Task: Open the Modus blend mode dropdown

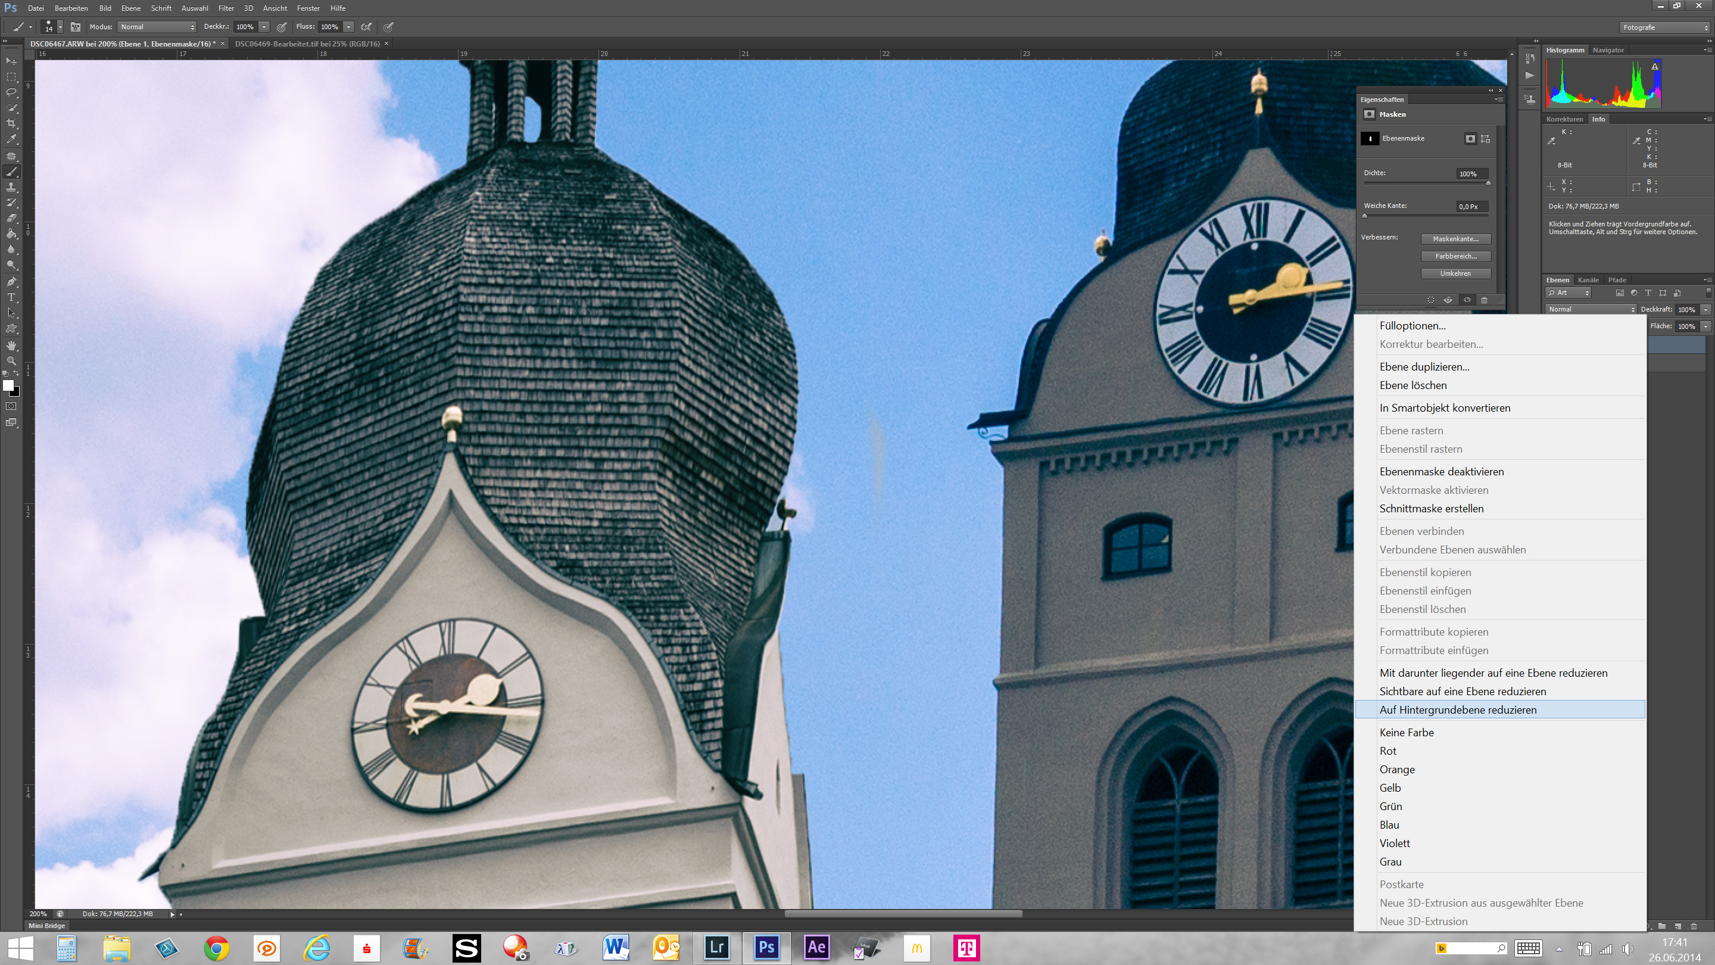Action: point(157,27)
